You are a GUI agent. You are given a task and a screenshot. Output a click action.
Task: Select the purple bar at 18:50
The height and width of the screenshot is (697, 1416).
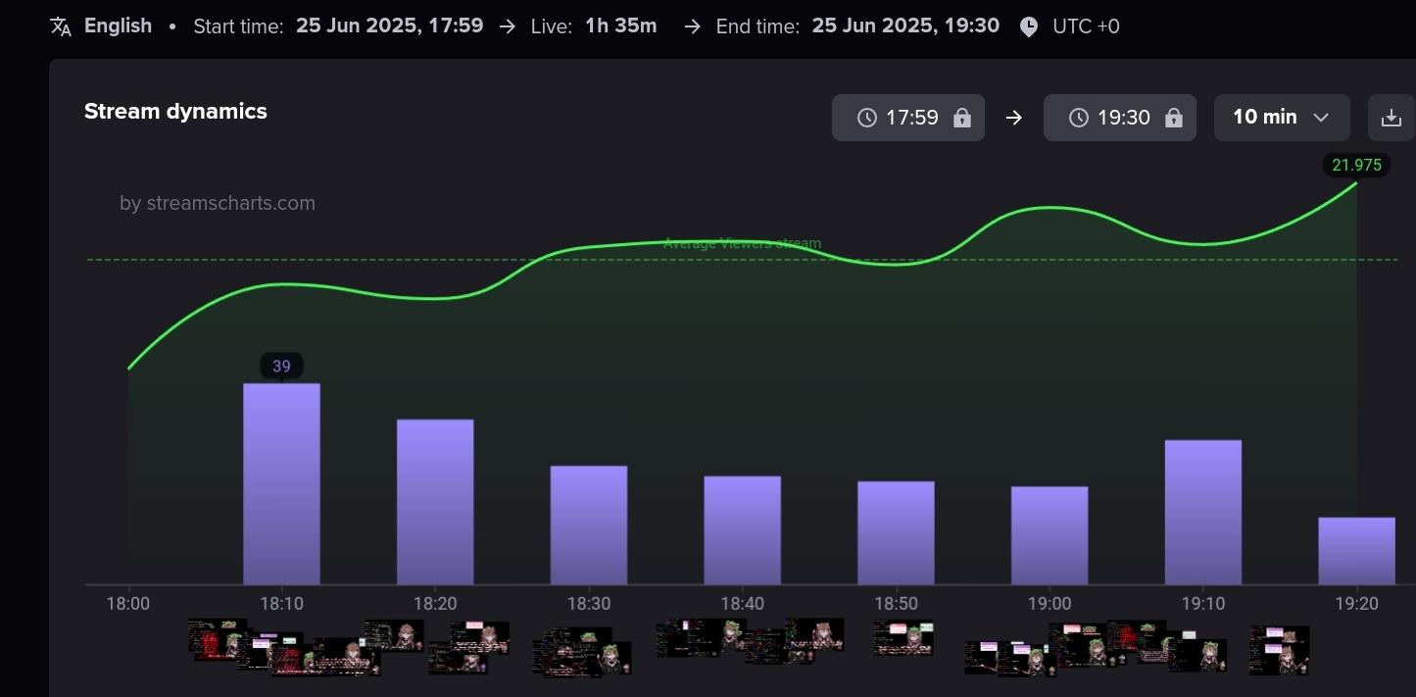(x=896, y=532)
